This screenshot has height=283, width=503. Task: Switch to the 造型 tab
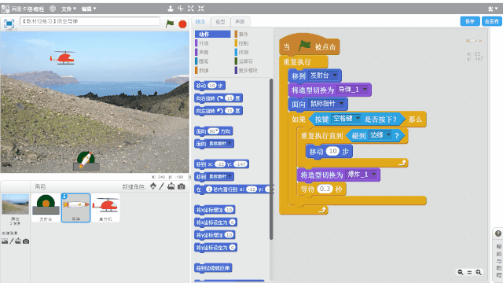[x=220, y=21]
